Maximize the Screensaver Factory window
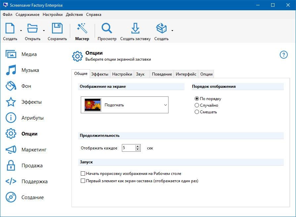This screenshot has width=296, height=217. point(273,5)
